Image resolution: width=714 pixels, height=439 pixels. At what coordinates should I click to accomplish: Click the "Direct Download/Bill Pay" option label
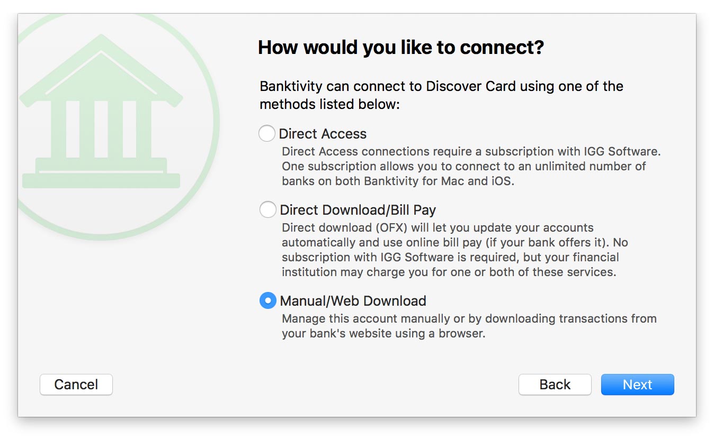pyautogui.click(x=358, y=210)
